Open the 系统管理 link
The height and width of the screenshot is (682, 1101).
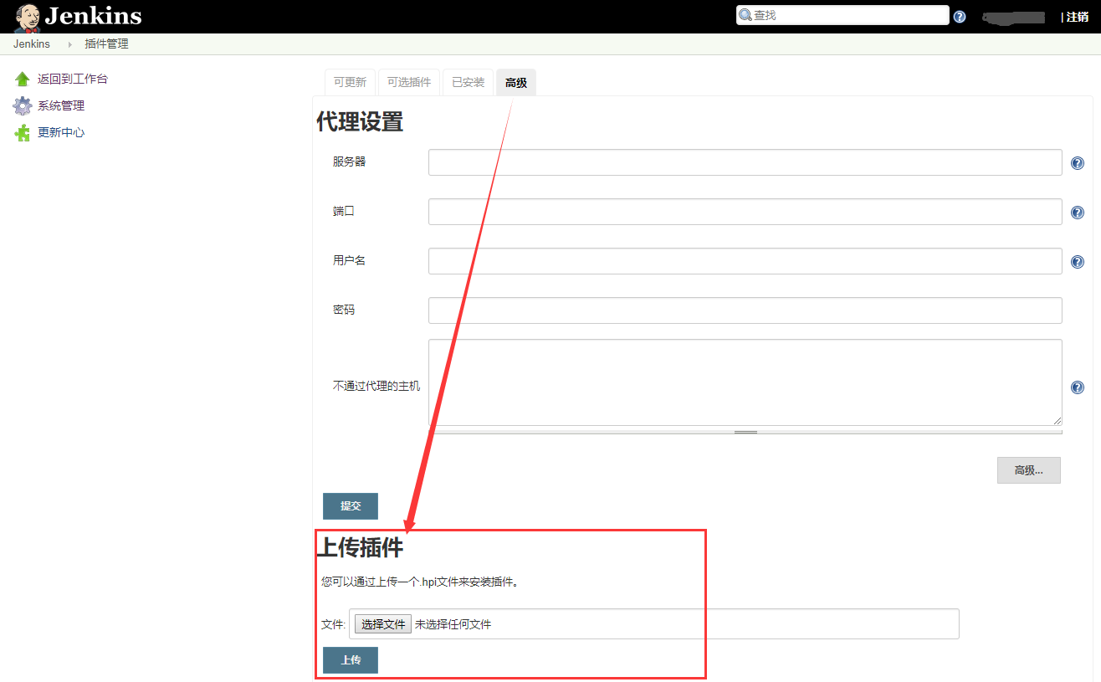(61, 105)
